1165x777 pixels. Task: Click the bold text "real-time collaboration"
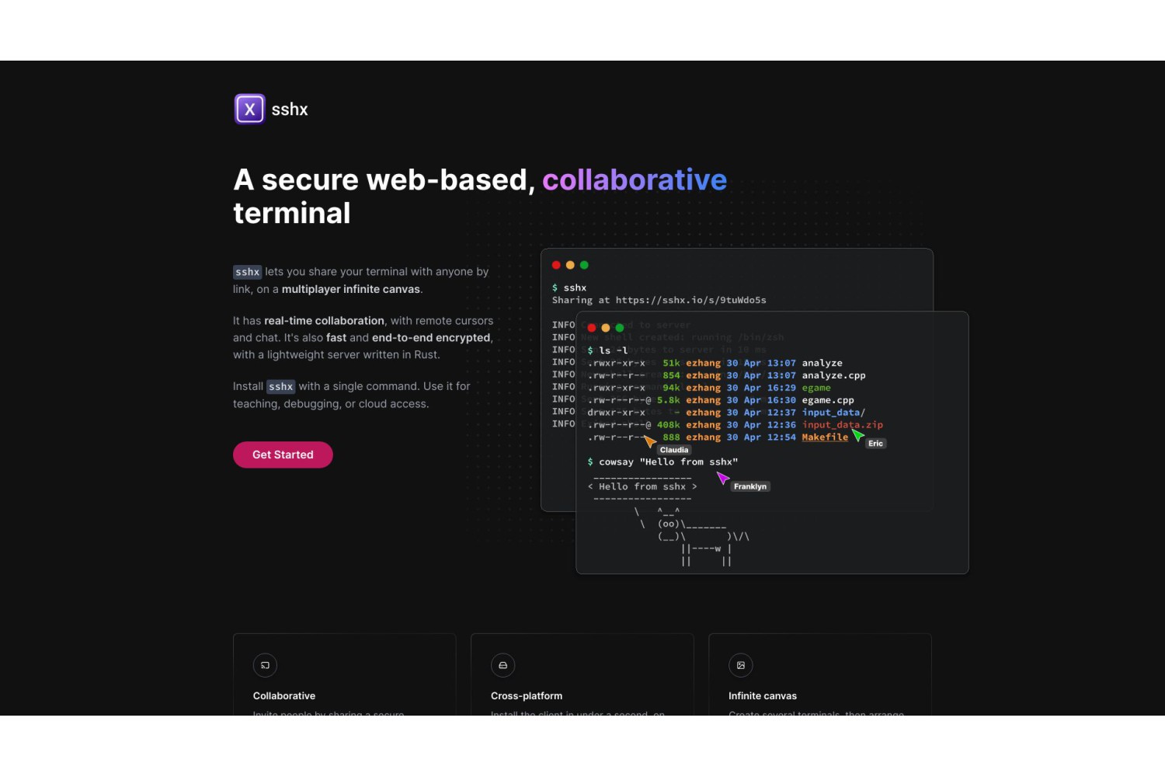[x=324, y=320]
